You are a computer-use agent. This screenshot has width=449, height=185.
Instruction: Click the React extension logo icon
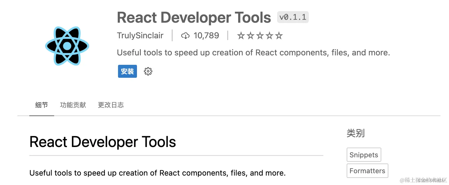(67, 46)
